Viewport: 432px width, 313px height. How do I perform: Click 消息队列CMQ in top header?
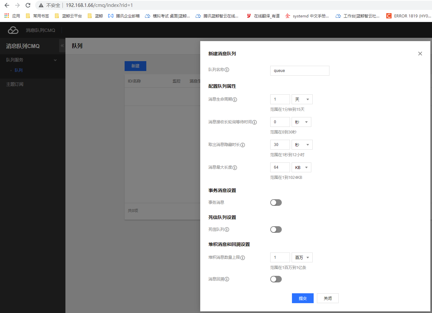click(40, 30)
